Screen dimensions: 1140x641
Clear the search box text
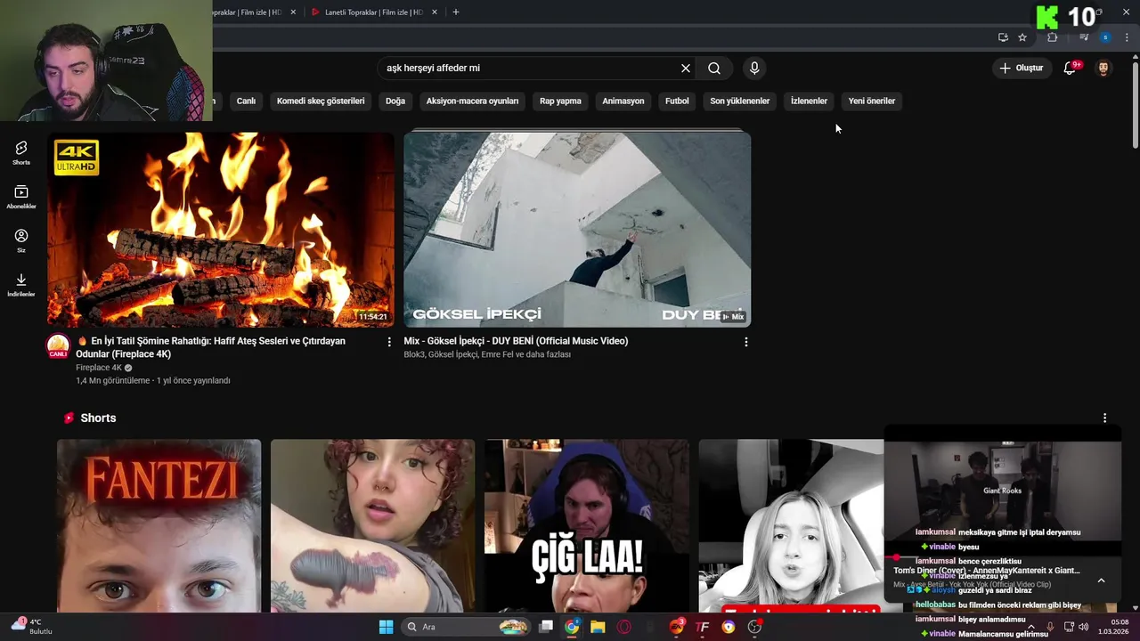click(x=686, y=68)
